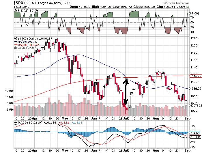Click the 2.5B volume axis label

(10, 110)
